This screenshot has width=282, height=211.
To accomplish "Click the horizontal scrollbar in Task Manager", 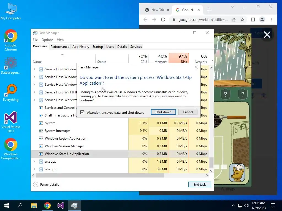I will click(x=100, y=175).
